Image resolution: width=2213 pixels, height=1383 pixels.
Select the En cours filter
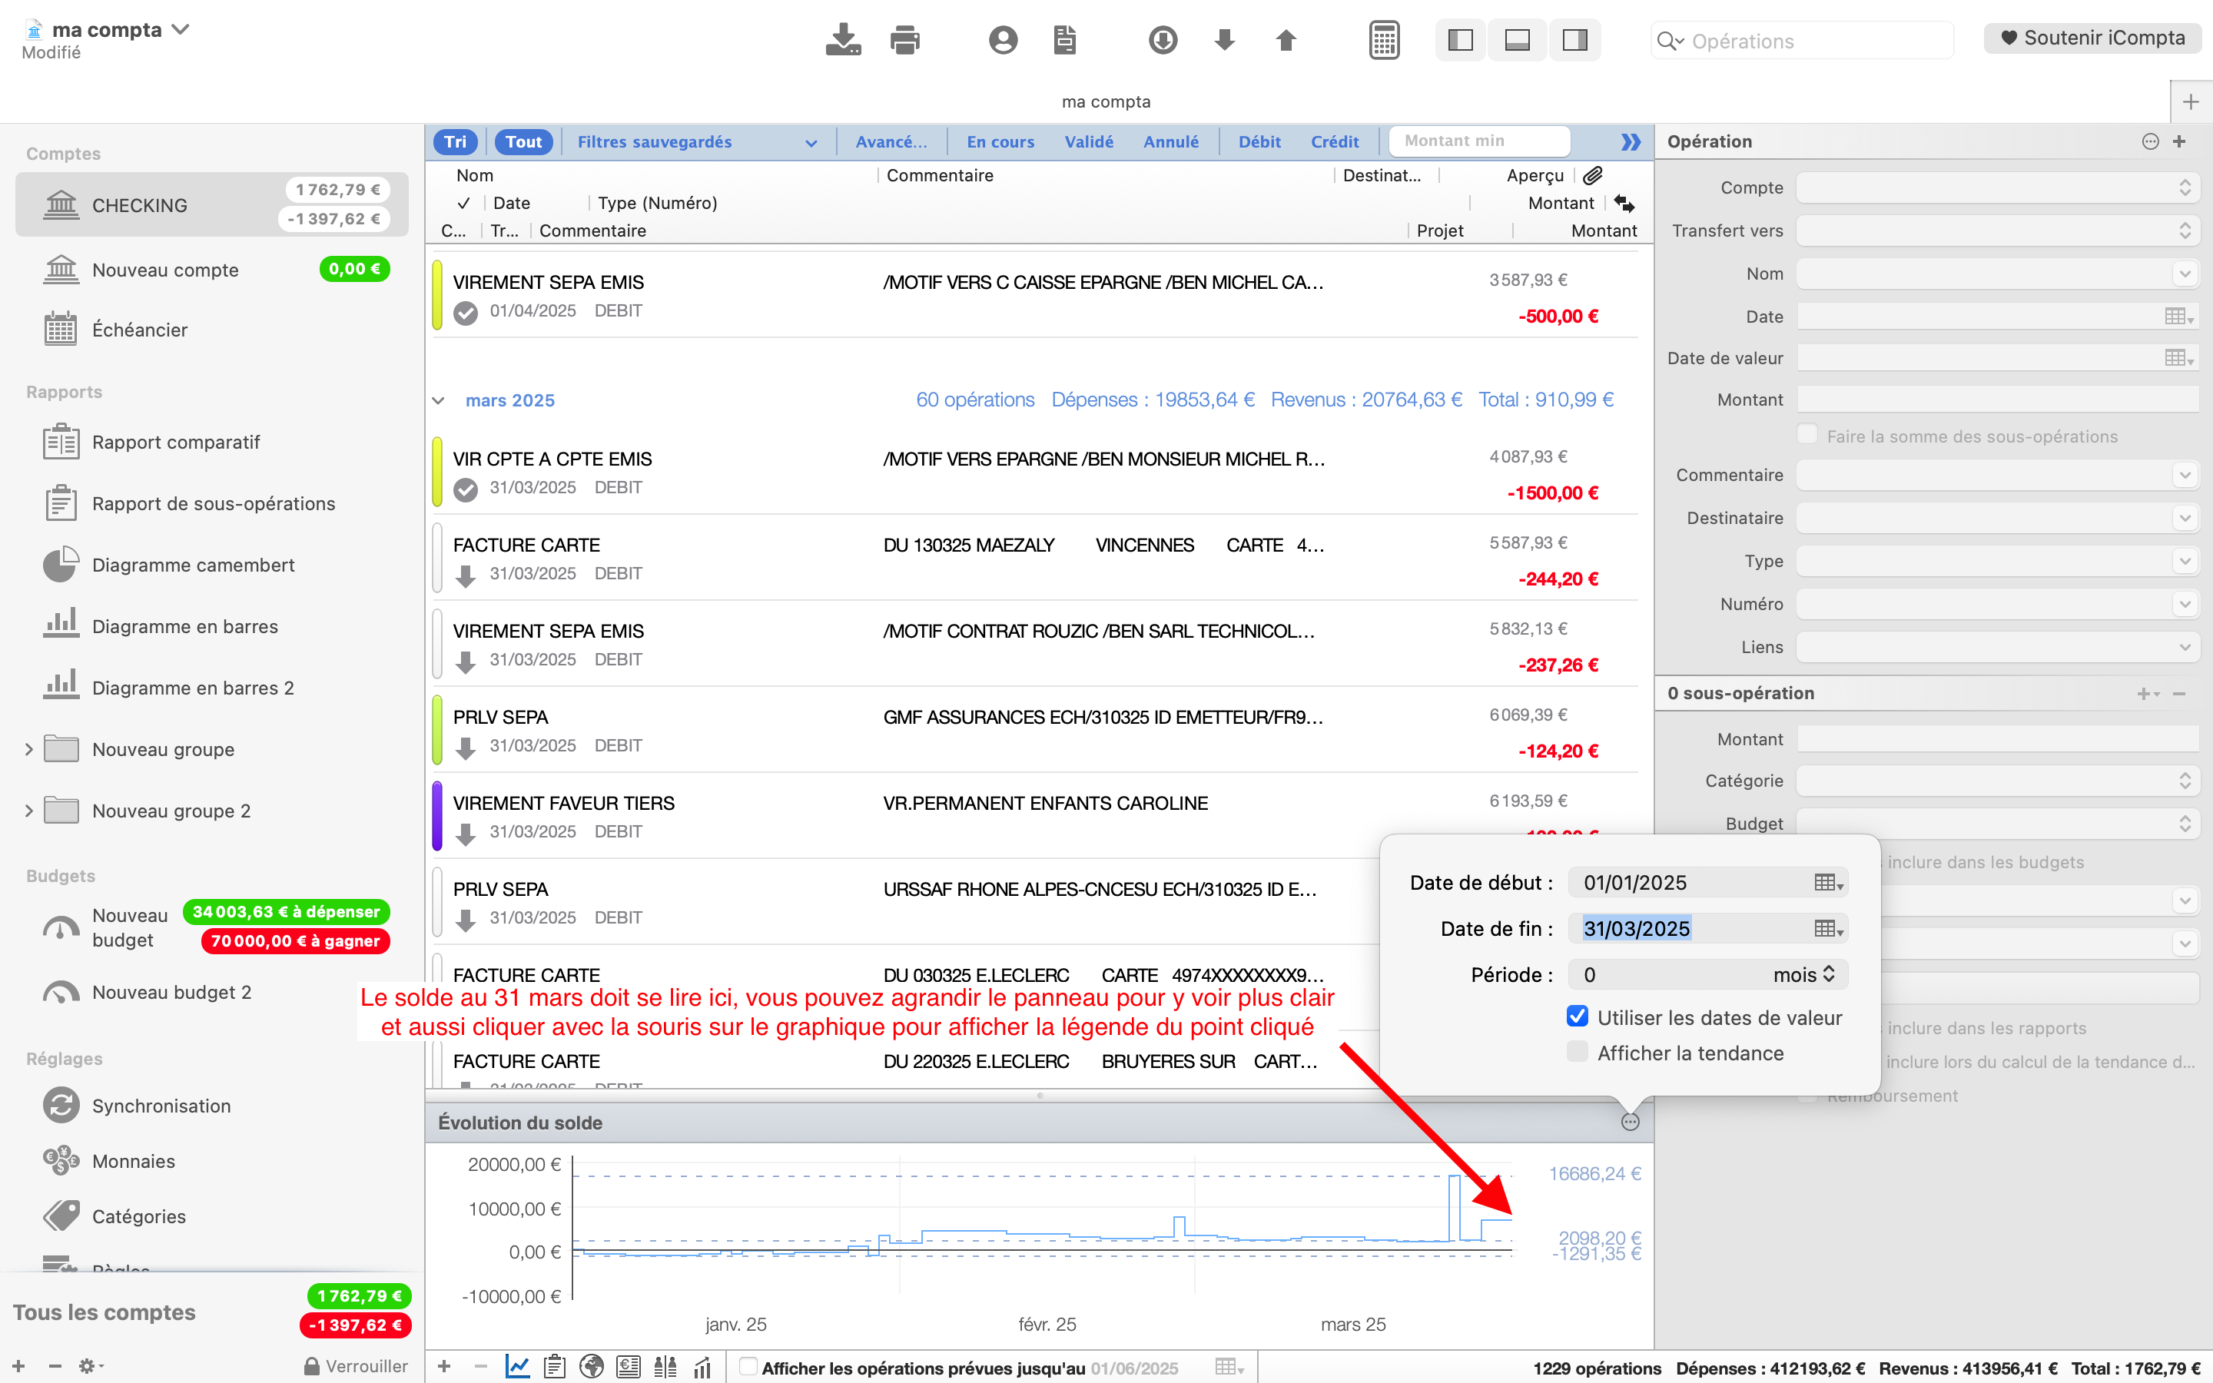(1000, 142)
